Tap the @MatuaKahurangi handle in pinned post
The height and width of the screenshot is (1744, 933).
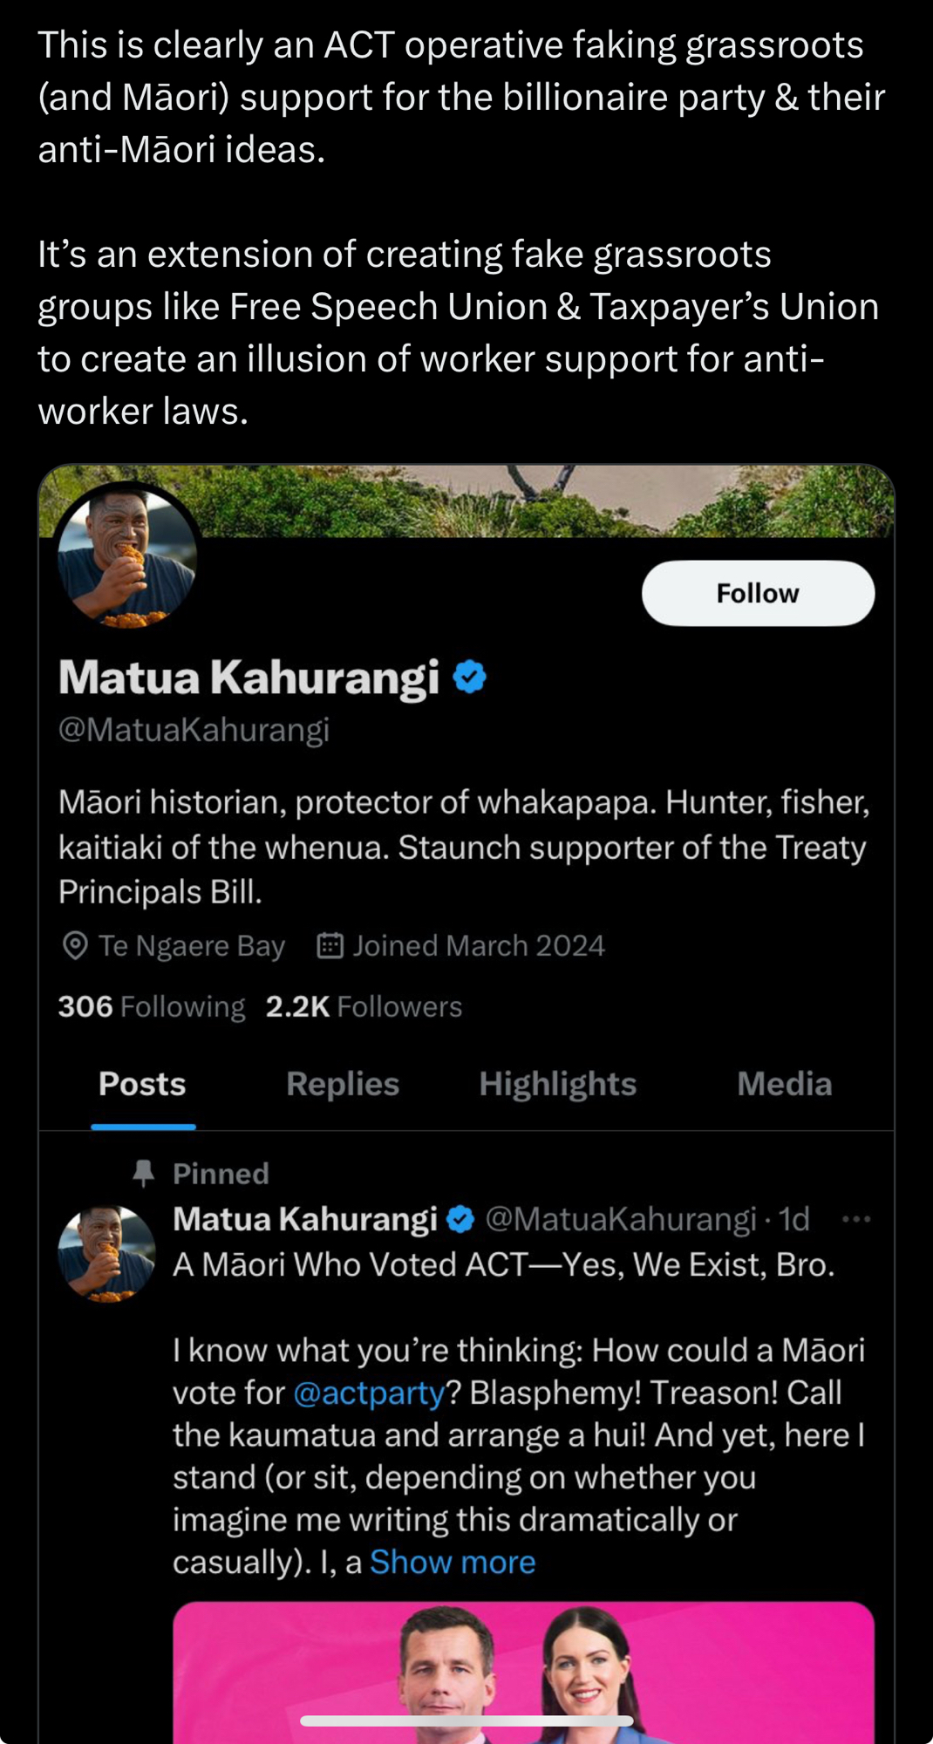point(620,1219)
